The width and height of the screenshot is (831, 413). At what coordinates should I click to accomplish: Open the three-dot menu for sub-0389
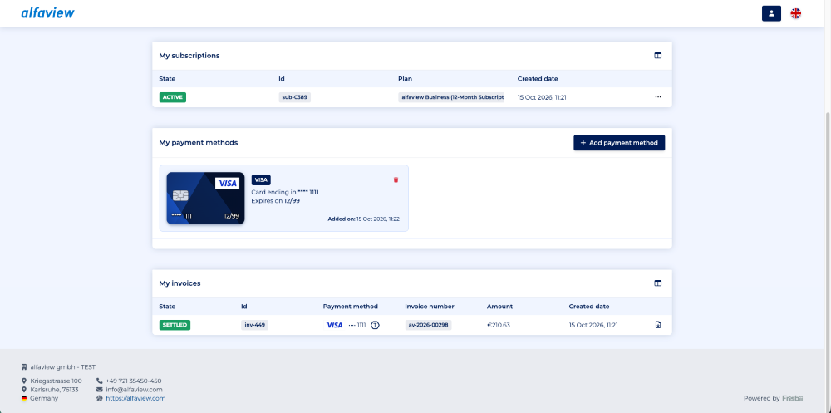pos(657,97)
